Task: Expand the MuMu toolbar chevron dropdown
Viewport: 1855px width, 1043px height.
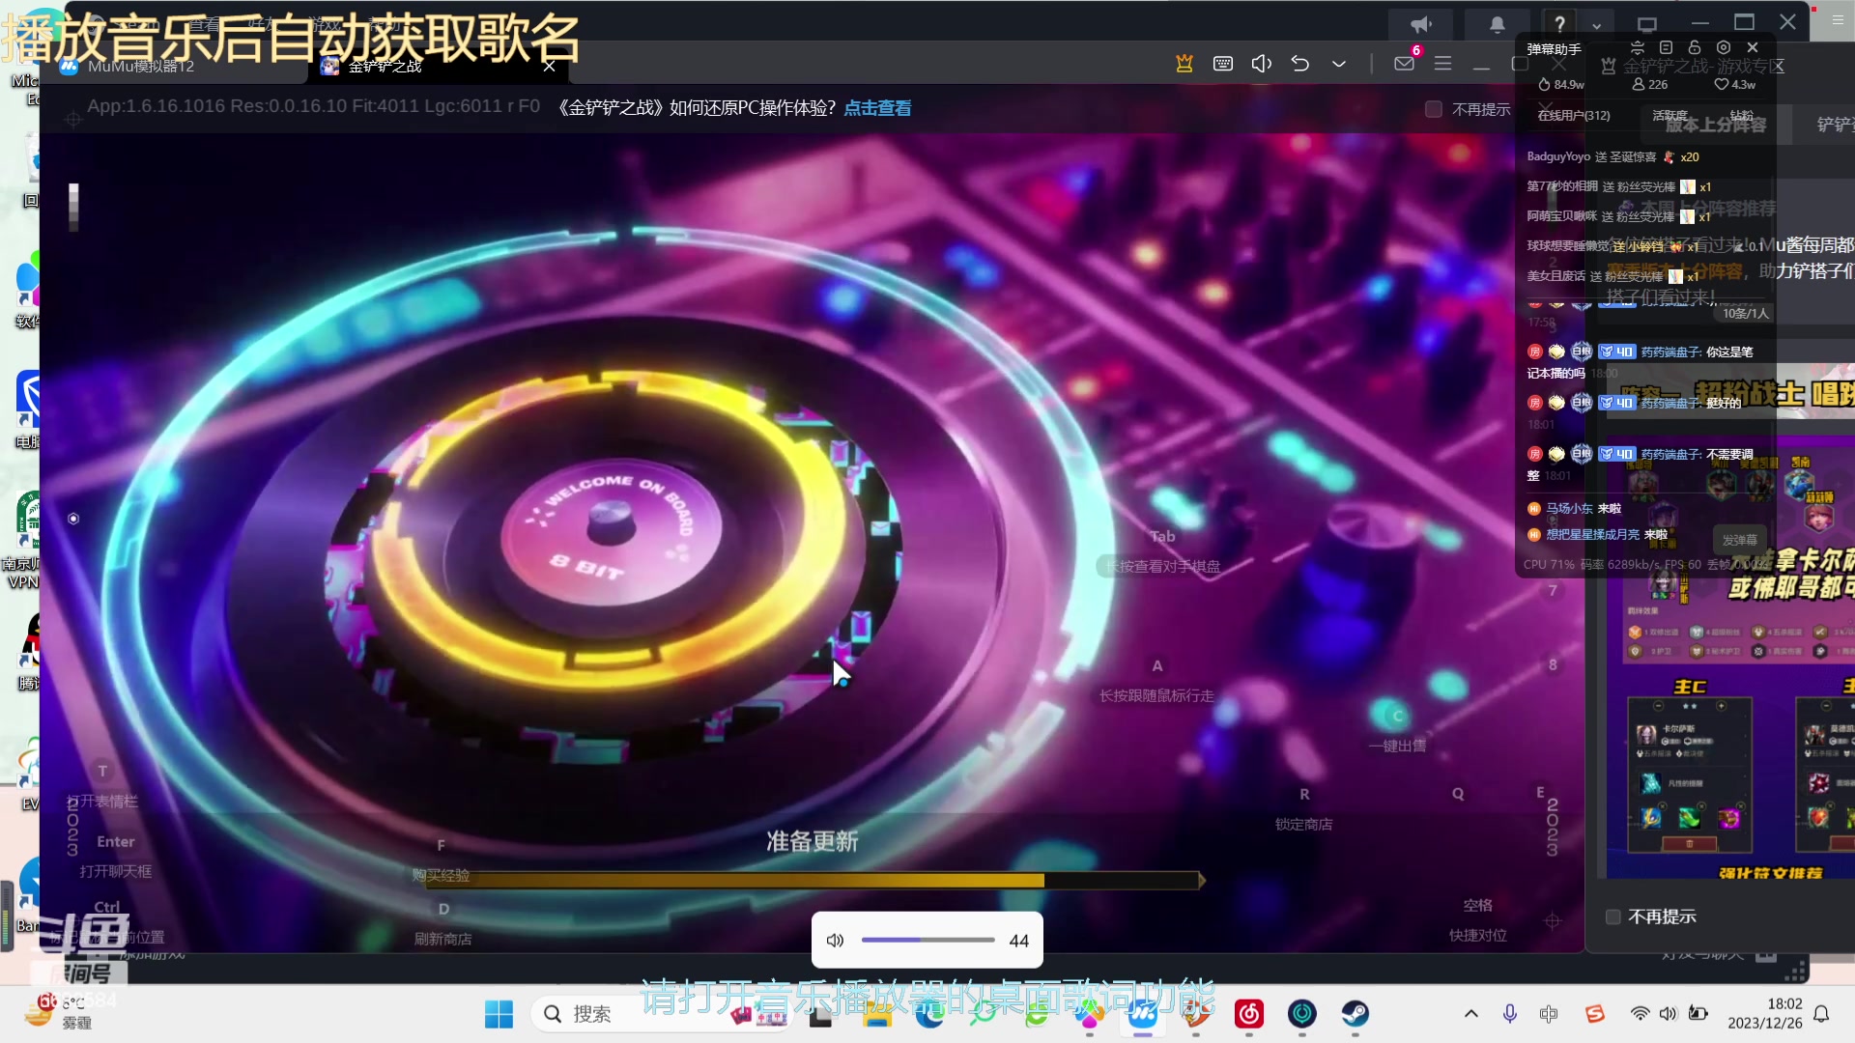Action: [1339, 64]
